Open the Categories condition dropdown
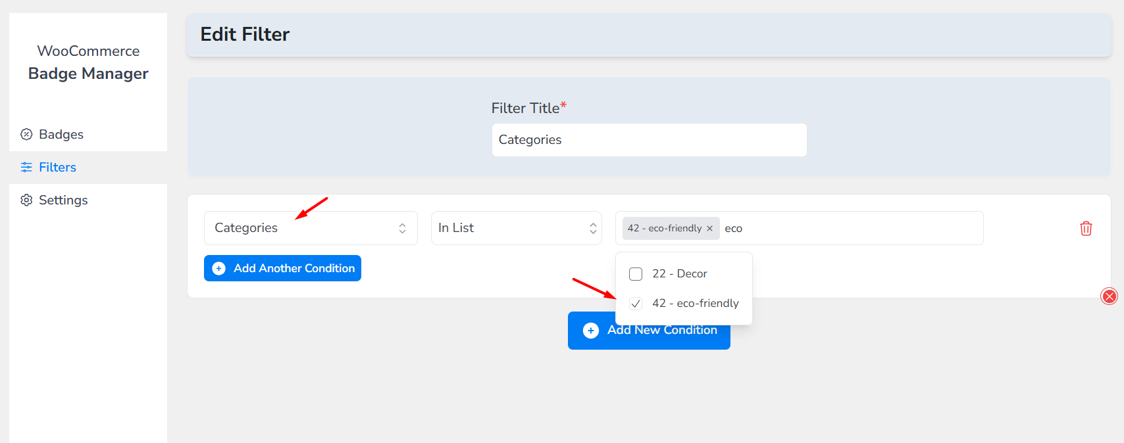Viewport: 1124px width, 443px height. click(x=311, y=228)
